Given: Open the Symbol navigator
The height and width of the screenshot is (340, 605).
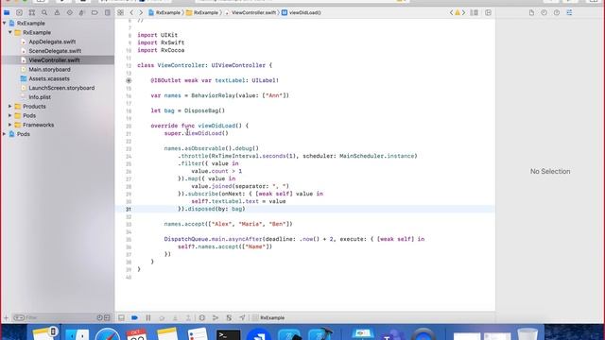Looking at the screenshot, I should (x=32, y=12).
